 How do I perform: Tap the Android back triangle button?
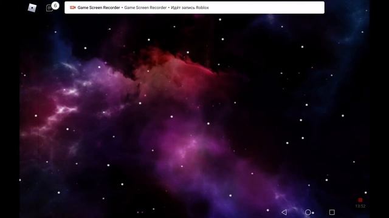pos(284,212)
